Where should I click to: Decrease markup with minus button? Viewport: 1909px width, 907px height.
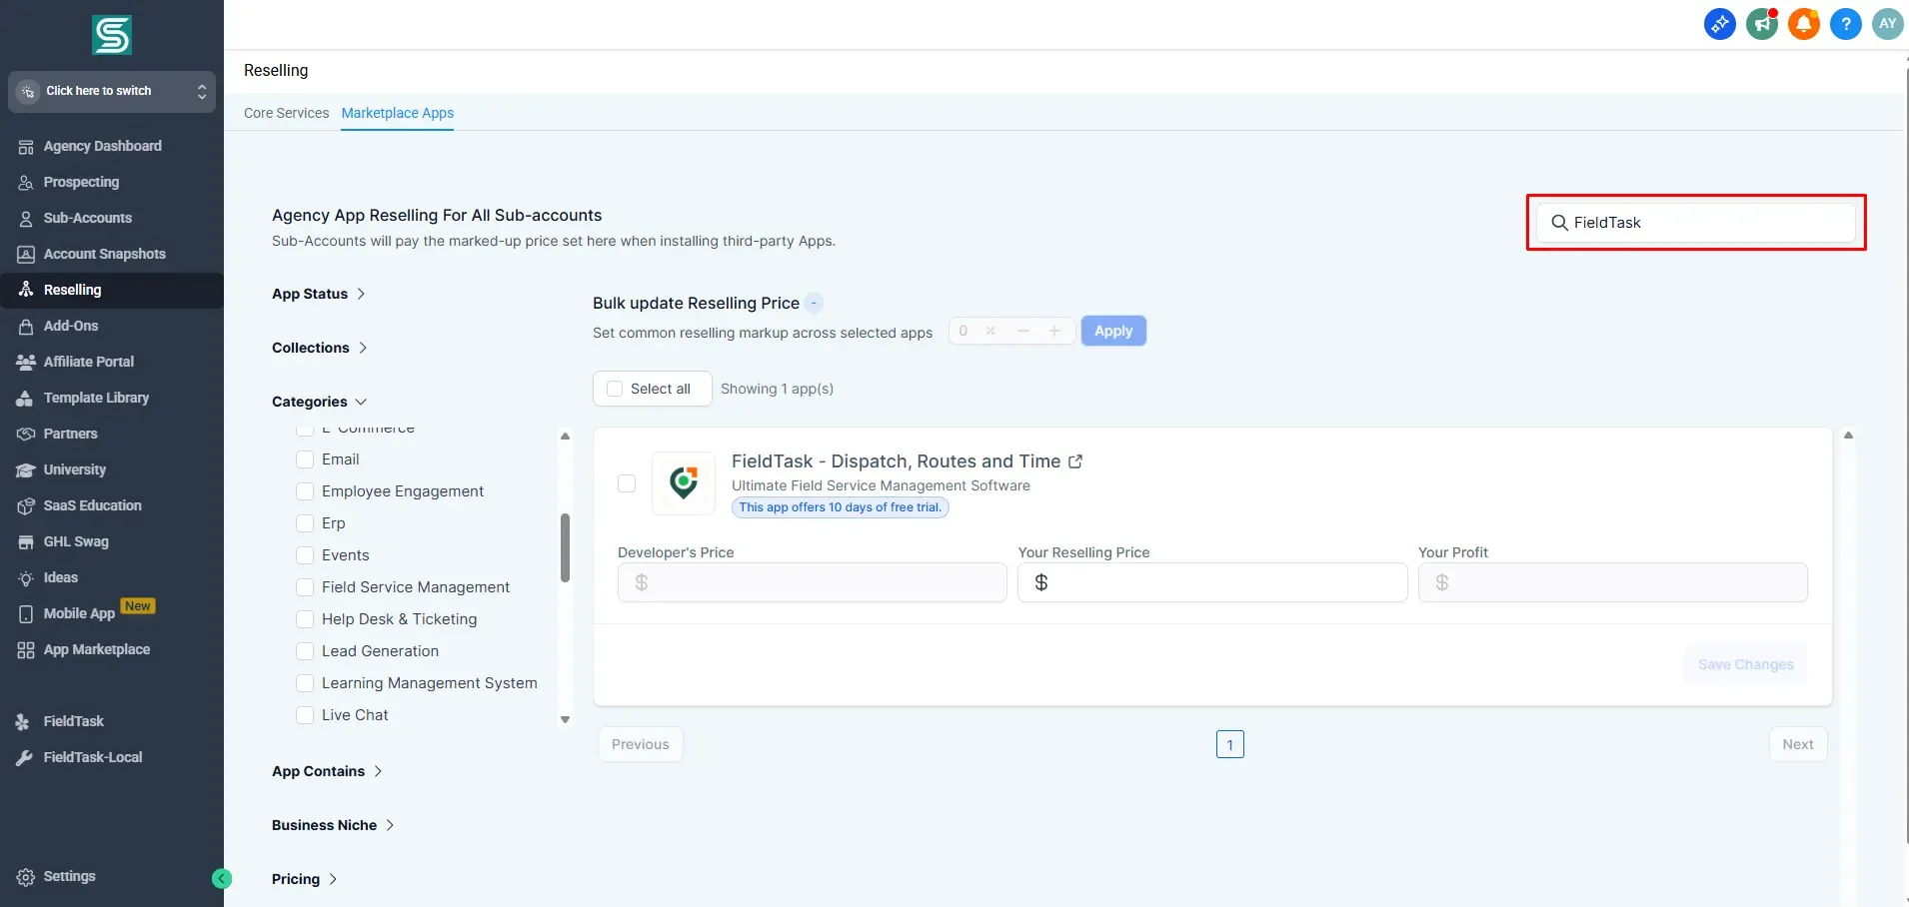[x=1023, y=331]
